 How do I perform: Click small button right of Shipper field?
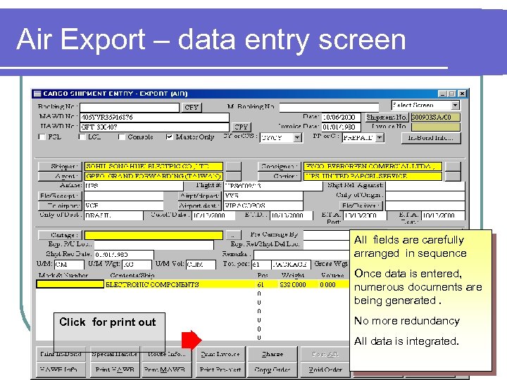(x=234, y=166)
